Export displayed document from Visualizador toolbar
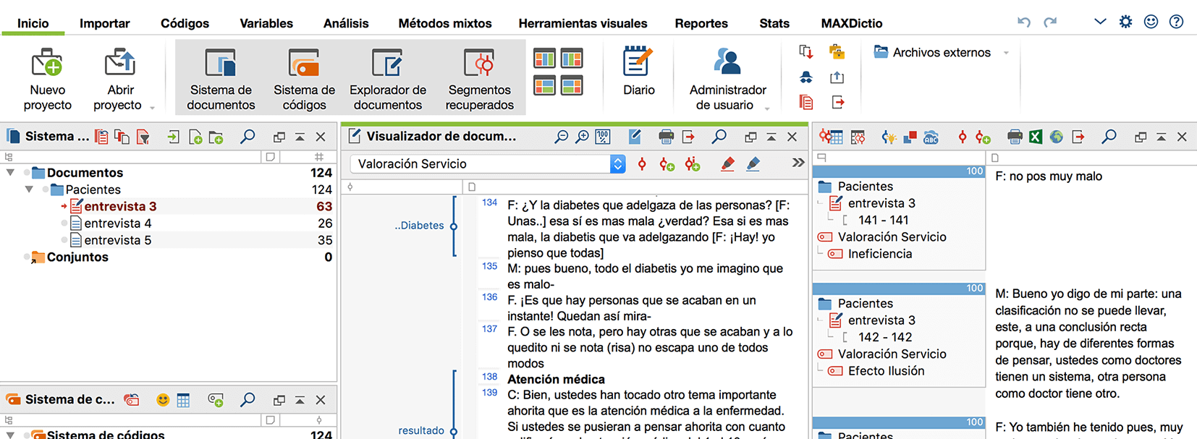1197x439 pixels. pos(688,137)
